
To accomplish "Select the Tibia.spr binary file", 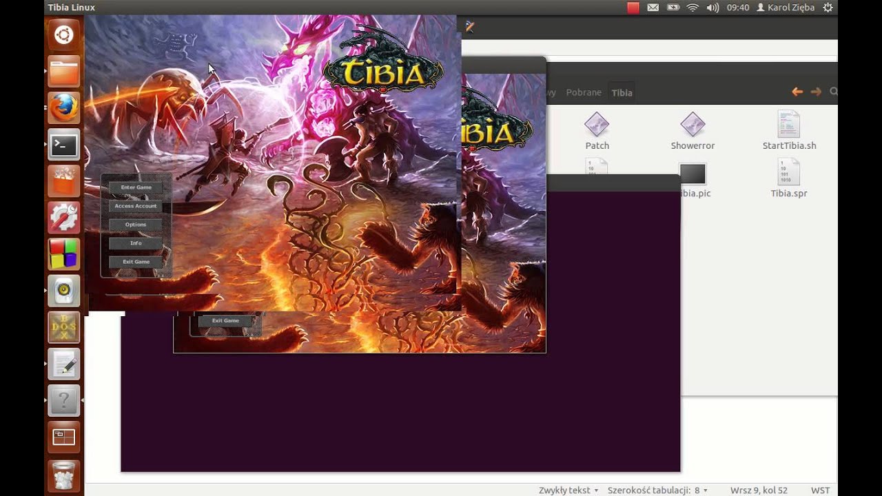I will click(x=789, y=178).
